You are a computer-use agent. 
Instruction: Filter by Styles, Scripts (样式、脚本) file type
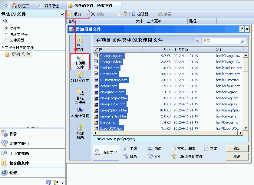tap(183, 149)
